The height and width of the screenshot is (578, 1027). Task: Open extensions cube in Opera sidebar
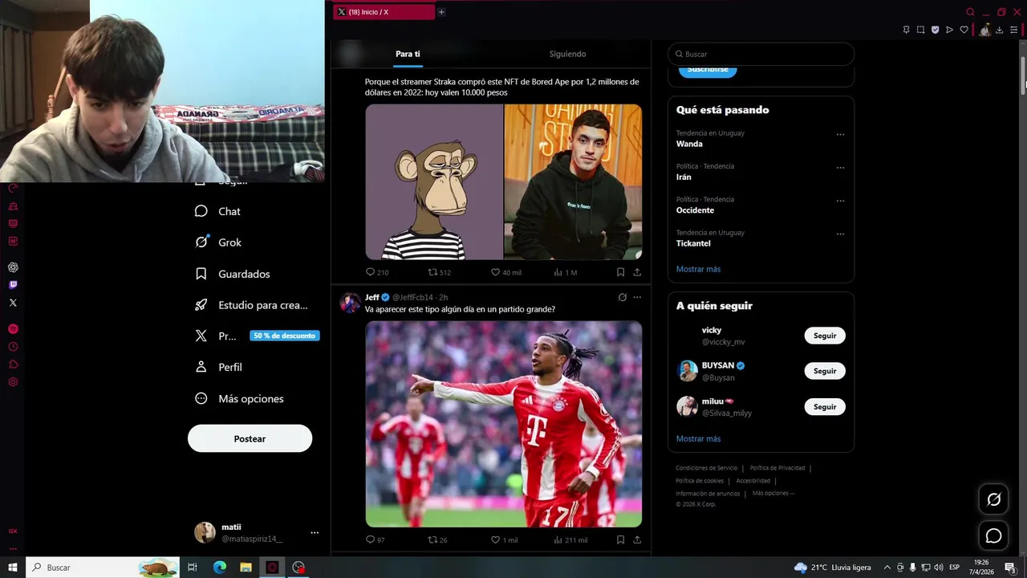click(13, 364)
